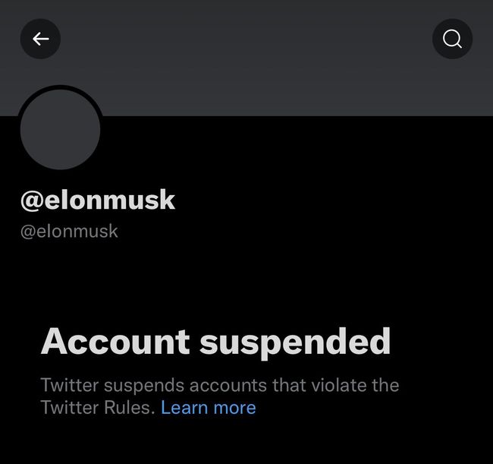Tap the back arrow icon
The width and height of the screenshot is (493, 464).
click(40, 39)
